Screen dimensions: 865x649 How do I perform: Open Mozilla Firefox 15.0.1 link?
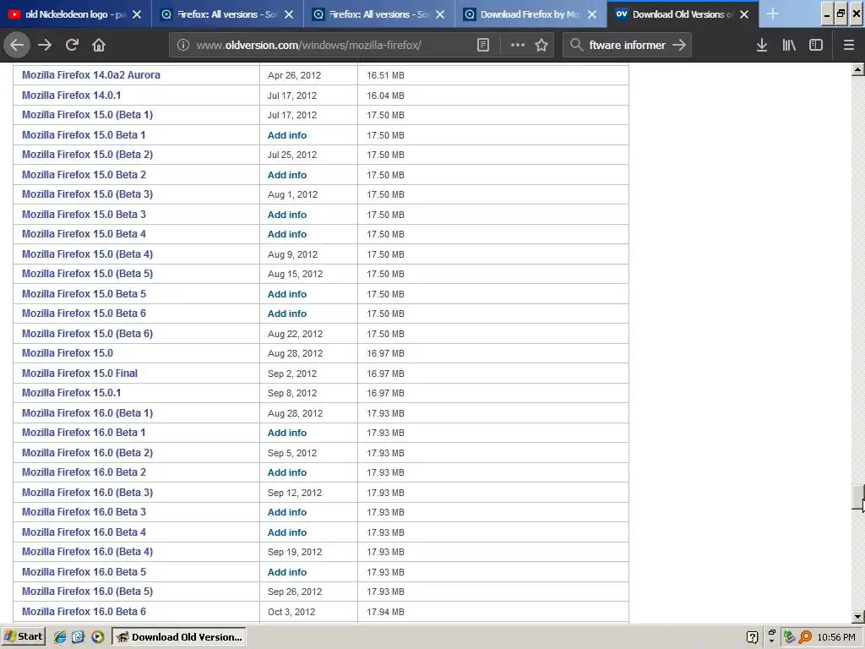(71, 393)
